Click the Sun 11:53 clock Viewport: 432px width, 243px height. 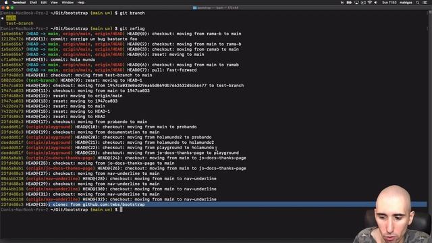coord(389,3)
